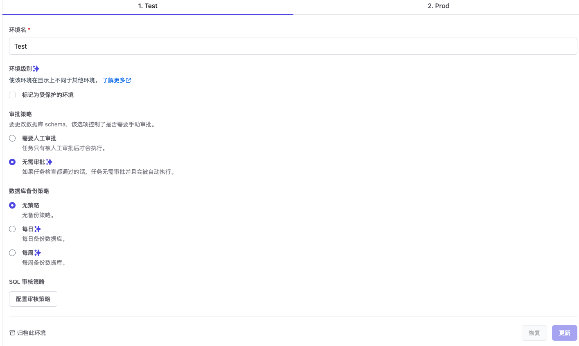
Task: Click the archive box icon
Action: pos(12,333)
